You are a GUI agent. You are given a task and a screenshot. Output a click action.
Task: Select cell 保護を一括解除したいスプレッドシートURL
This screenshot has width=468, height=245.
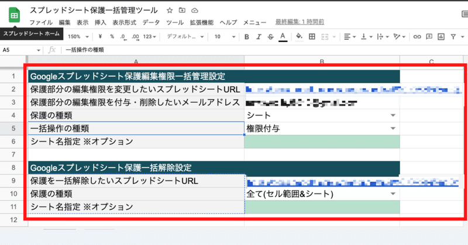pyautogui.click(x=136, y=181)
